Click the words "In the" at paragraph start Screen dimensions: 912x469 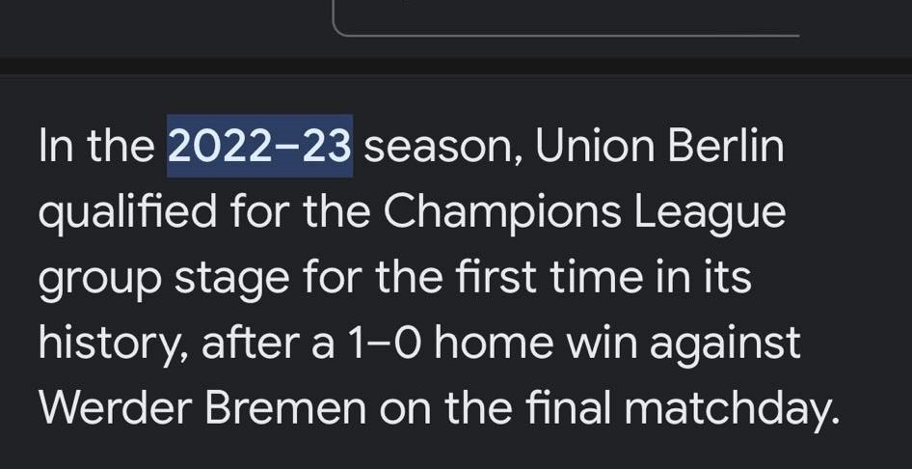pos(96,147)
